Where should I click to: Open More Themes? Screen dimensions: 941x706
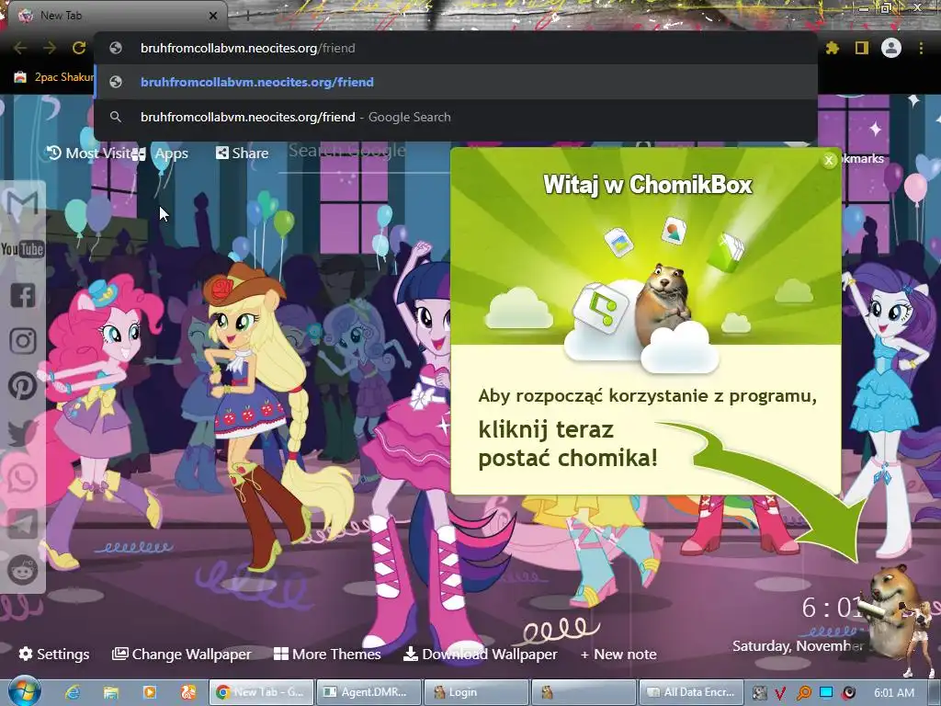click(x=327, y=654)
